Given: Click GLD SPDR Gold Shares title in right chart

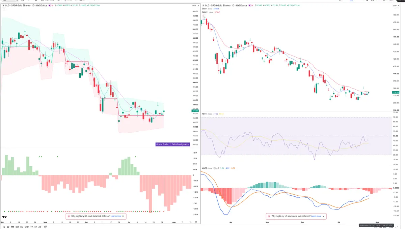Looking at the screenshot, I should [x=226, y=6].
